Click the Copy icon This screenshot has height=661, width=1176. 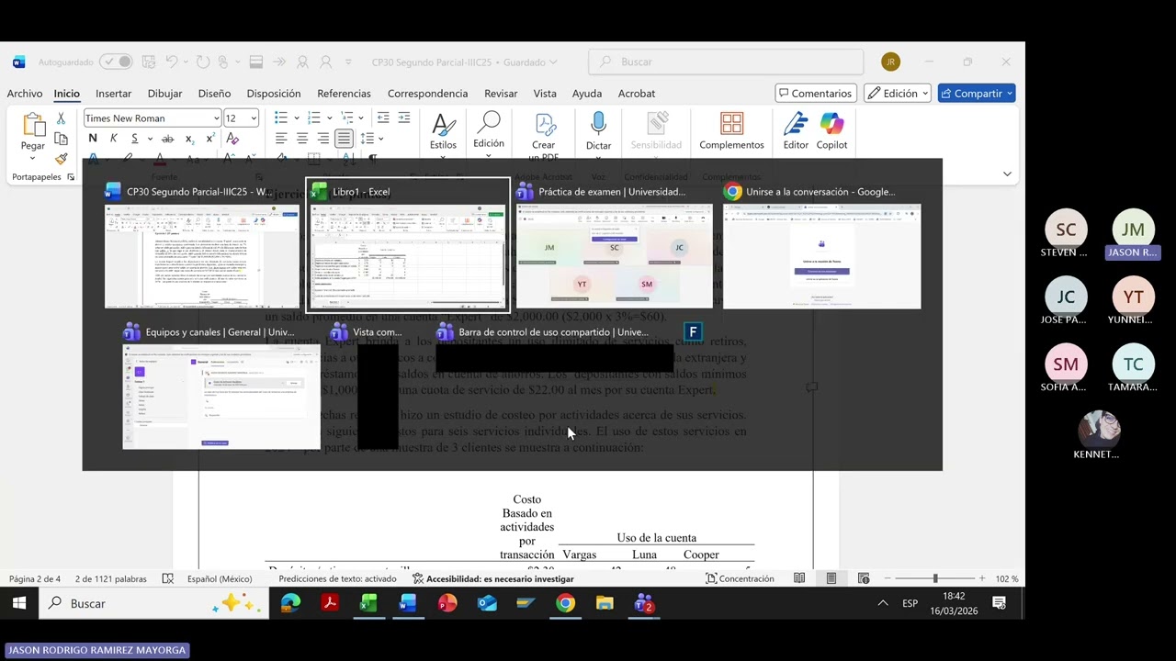pos(61,139)
